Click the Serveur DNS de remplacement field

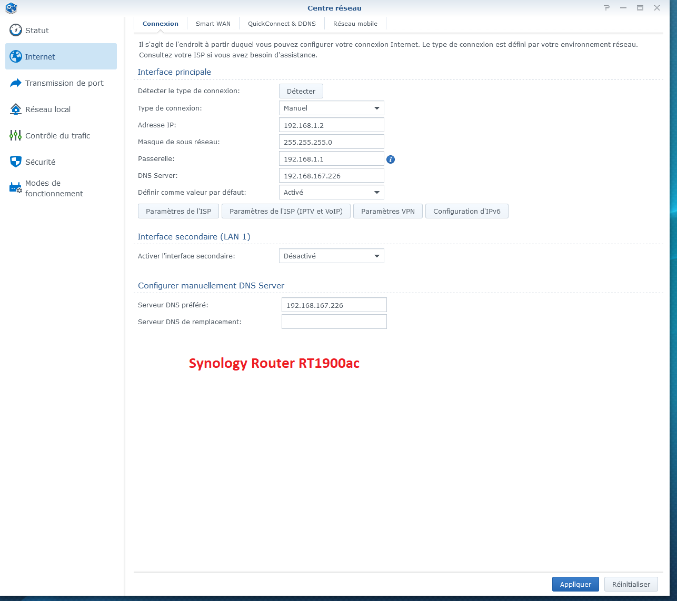coord(334,322)
